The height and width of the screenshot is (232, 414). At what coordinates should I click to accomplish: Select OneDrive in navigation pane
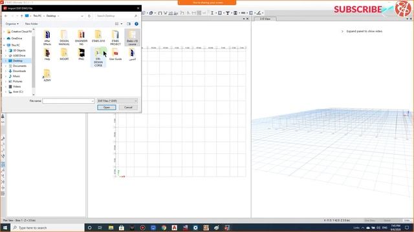16,39
